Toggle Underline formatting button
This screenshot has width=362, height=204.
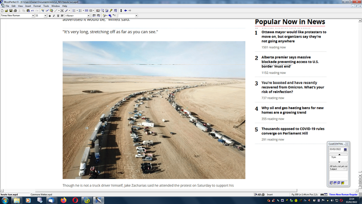pos(58,16)
